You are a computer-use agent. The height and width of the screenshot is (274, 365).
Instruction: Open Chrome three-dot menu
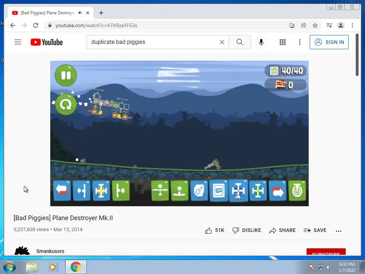[352, 25]
